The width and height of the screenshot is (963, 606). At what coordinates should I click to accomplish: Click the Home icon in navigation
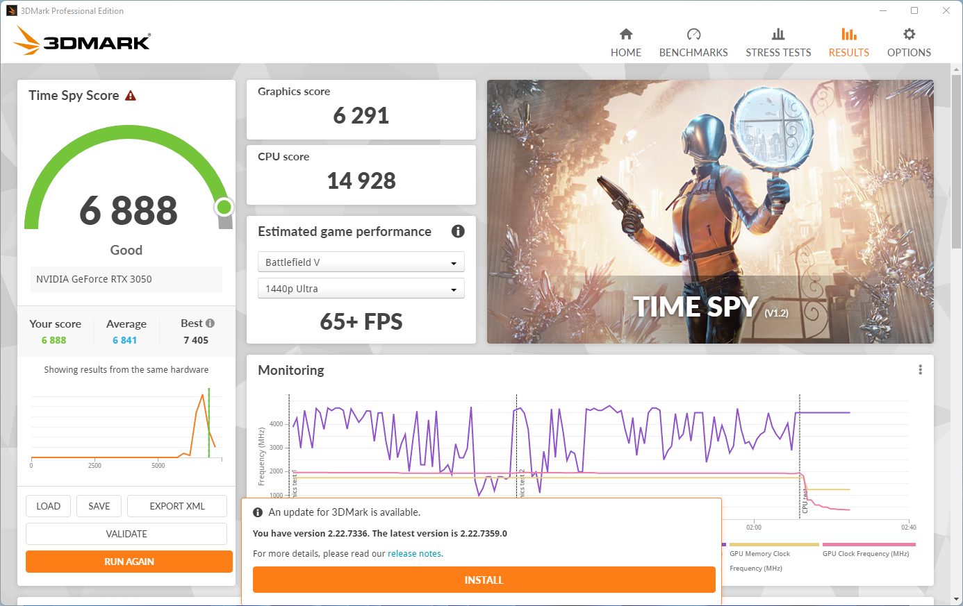click(626, 34)
